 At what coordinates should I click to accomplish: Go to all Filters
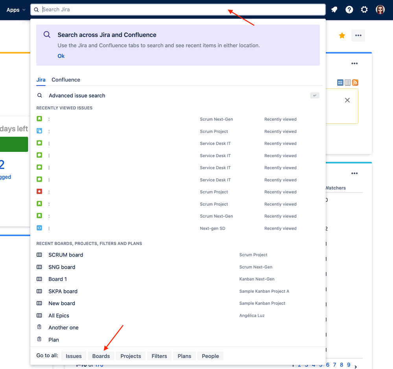pos(159,356)
